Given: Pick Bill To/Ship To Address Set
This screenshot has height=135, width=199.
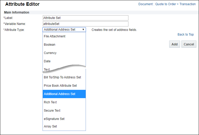Looking at the screenshot, I should (64, 77).
